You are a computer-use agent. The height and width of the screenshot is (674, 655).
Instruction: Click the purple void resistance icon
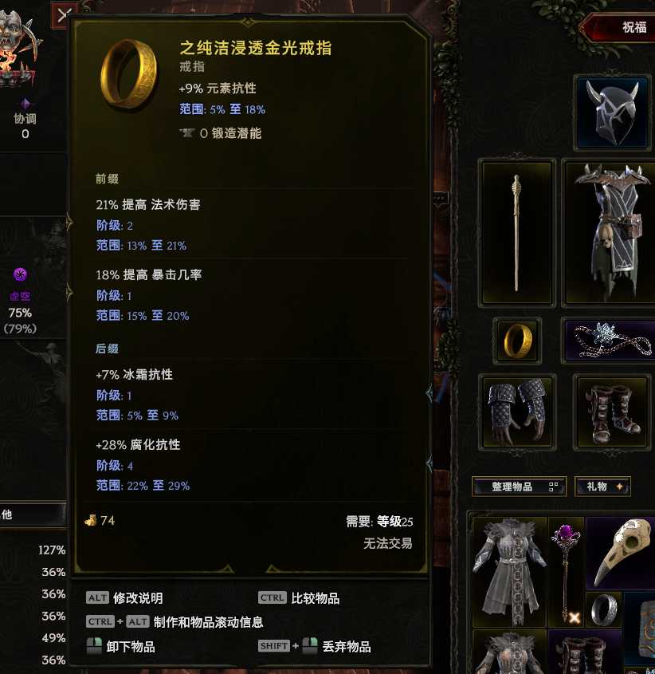[x=20, y=274]
